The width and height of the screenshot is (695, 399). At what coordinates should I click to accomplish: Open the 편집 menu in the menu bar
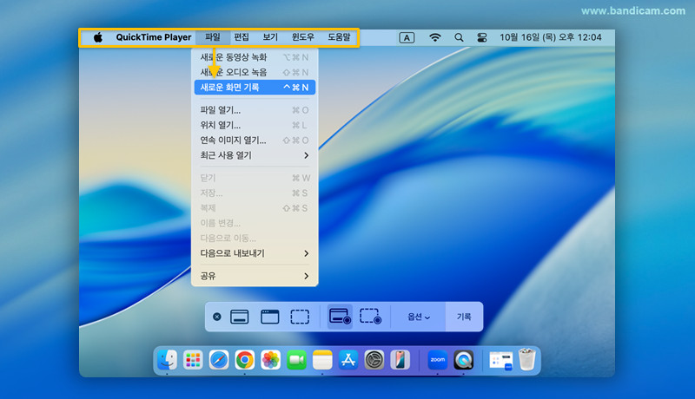click(242, 38)
